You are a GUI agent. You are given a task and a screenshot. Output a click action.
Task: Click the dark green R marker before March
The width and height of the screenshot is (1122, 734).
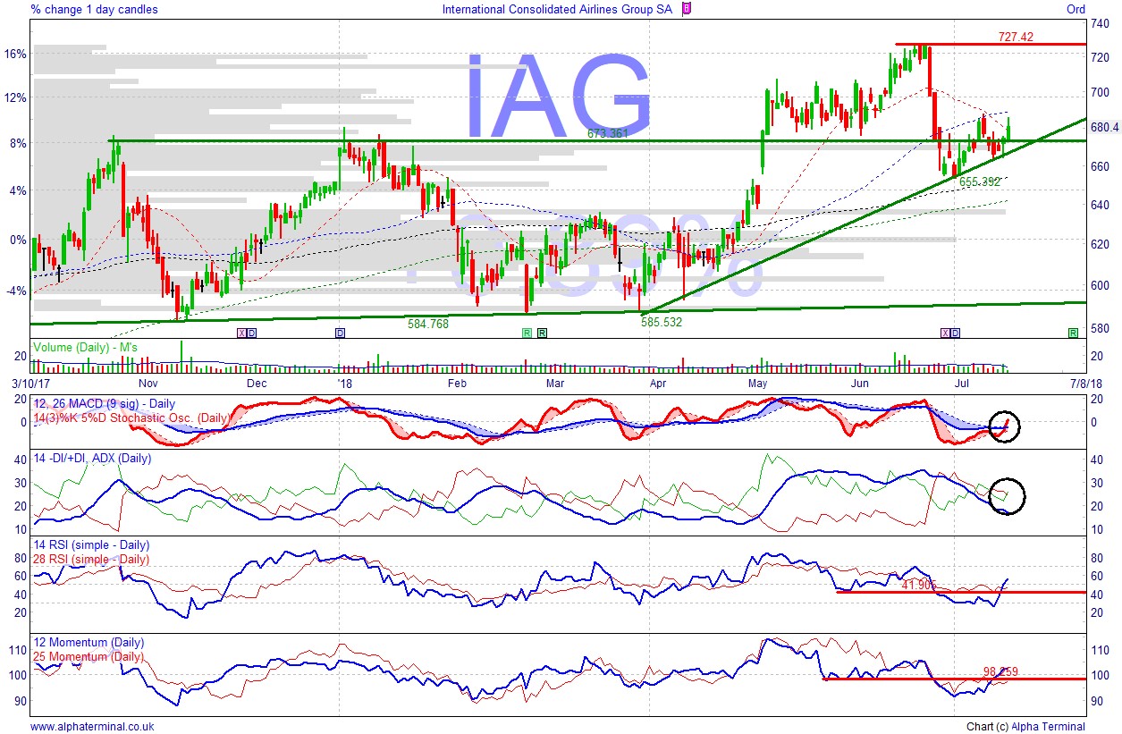click(542, 333)
